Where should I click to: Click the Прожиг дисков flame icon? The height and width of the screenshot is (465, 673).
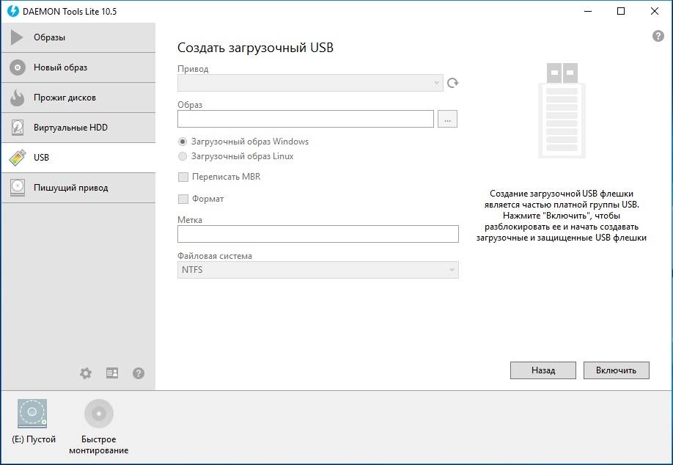(x=17, y=98)
